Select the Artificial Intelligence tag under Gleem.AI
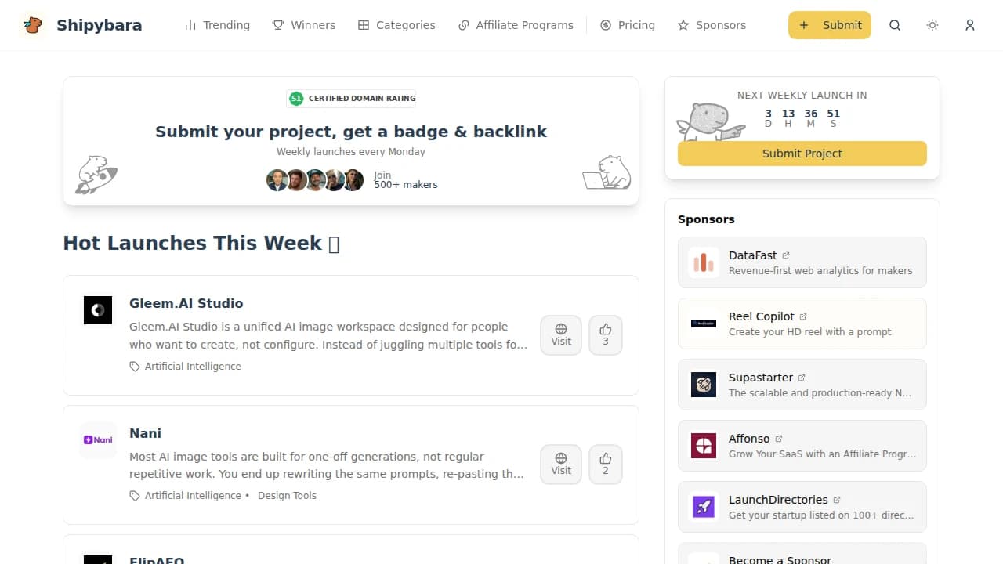Viewport: 1003px width, 564px height. click(193, 366)
